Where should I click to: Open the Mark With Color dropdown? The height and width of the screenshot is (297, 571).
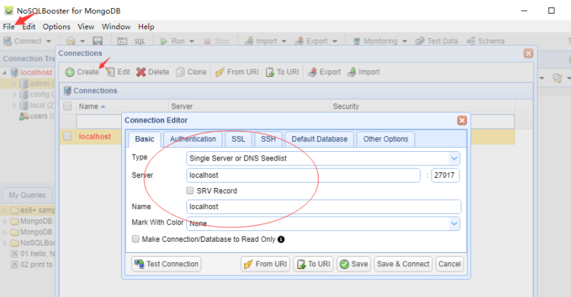pyautogui.click(x=323, y=223)
